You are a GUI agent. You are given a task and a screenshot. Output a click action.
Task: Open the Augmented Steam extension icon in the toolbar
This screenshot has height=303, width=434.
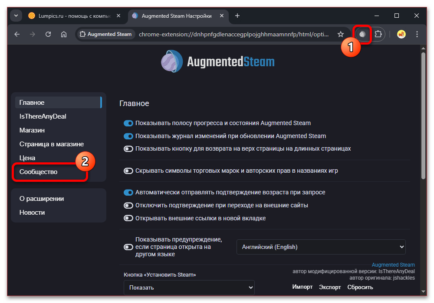coord(362,34)
